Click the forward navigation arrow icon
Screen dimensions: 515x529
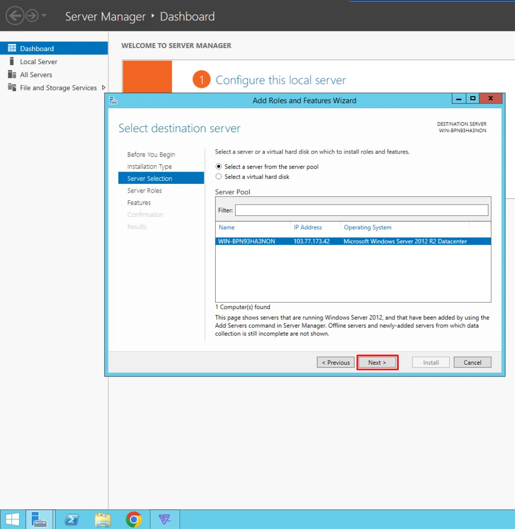32,15
